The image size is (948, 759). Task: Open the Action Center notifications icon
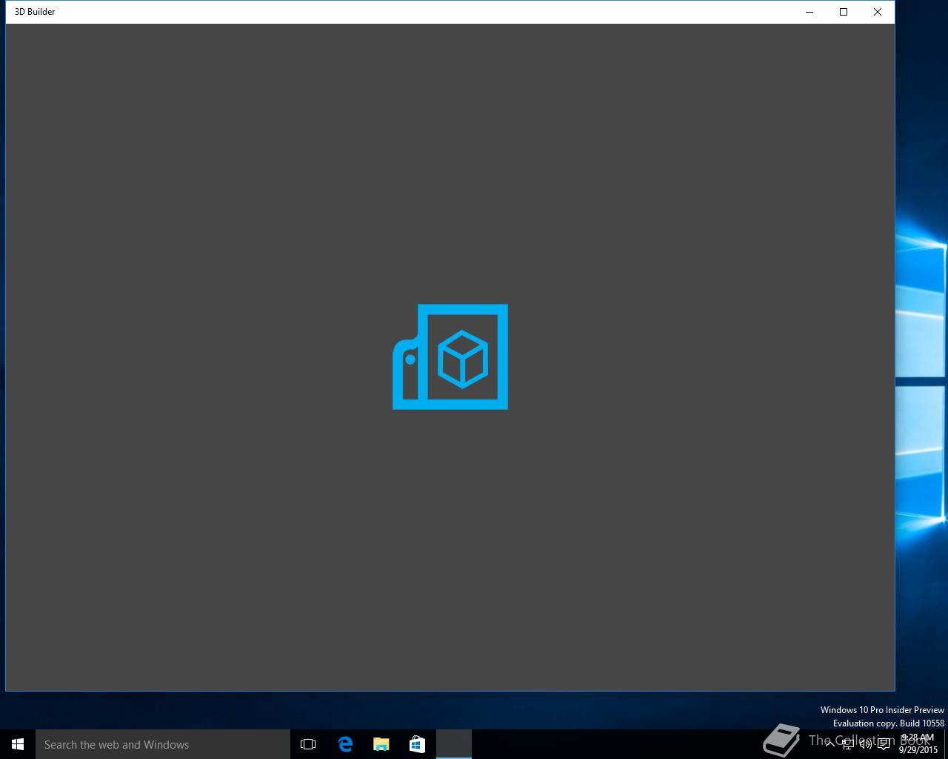coord(884,744)
